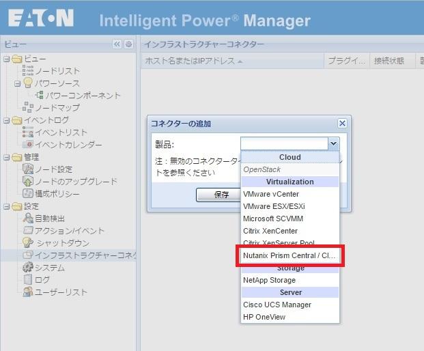The width and height of the screenshot is (424, 351).
Task: Click the 製品 combo box input field
Action: click(284, 143)
